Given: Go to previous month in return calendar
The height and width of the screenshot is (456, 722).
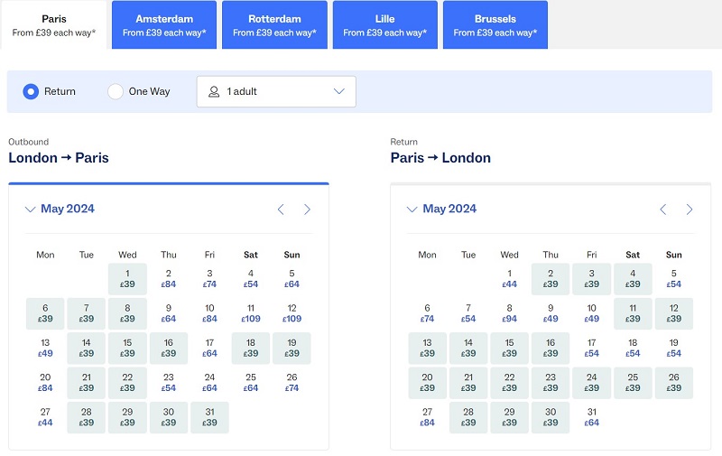Looking at the screenshot, I should coord(662,209).
